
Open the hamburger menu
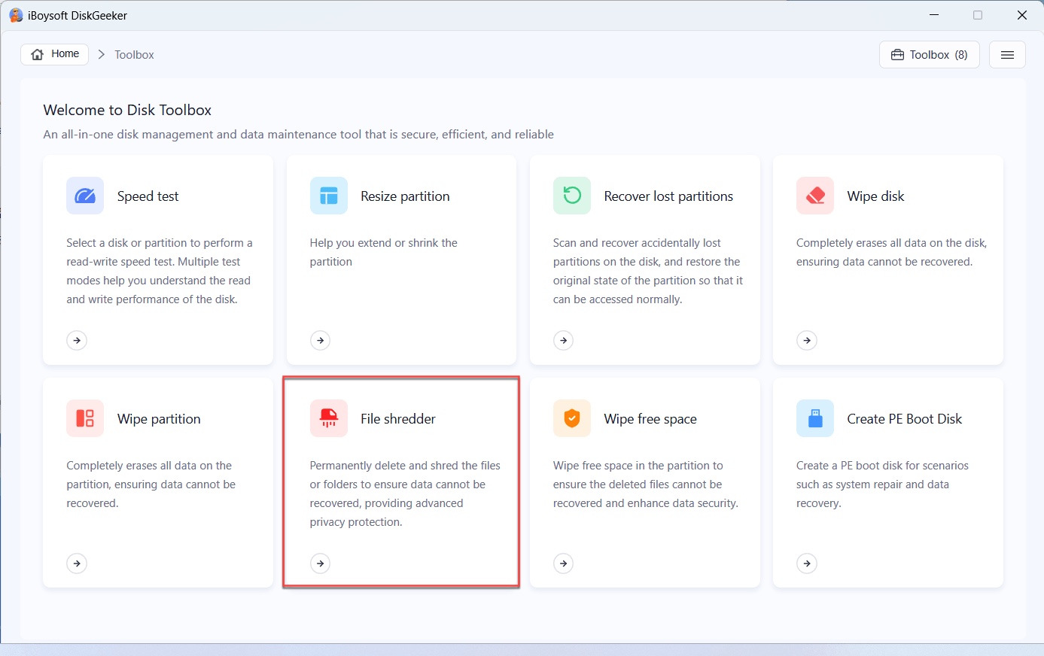1007,55
